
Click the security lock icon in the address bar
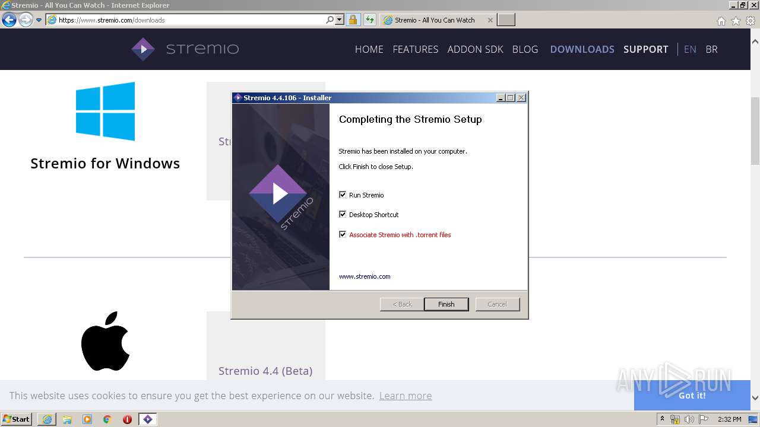[x=353, y=20]
